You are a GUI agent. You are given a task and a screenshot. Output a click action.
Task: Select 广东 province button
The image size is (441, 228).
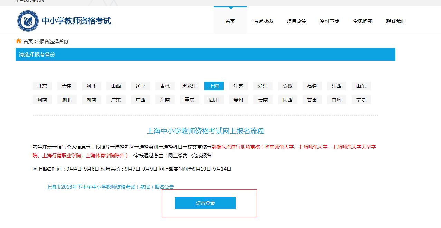coord(116,100)
